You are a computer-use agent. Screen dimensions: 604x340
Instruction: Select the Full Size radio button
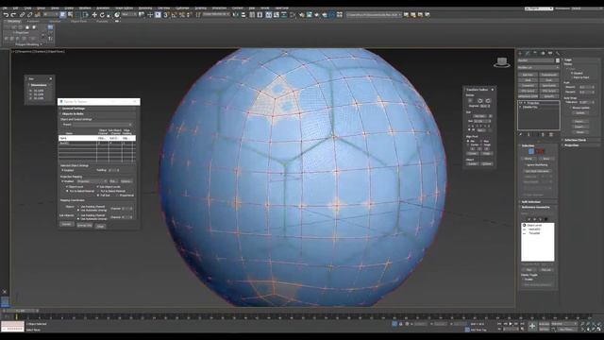coord(98,195)
